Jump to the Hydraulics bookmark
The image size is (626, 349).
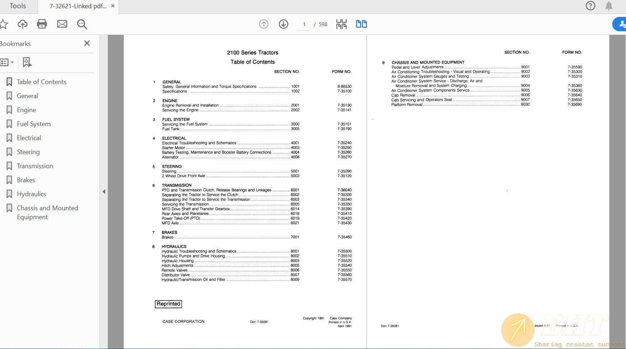tap(32, 194)
